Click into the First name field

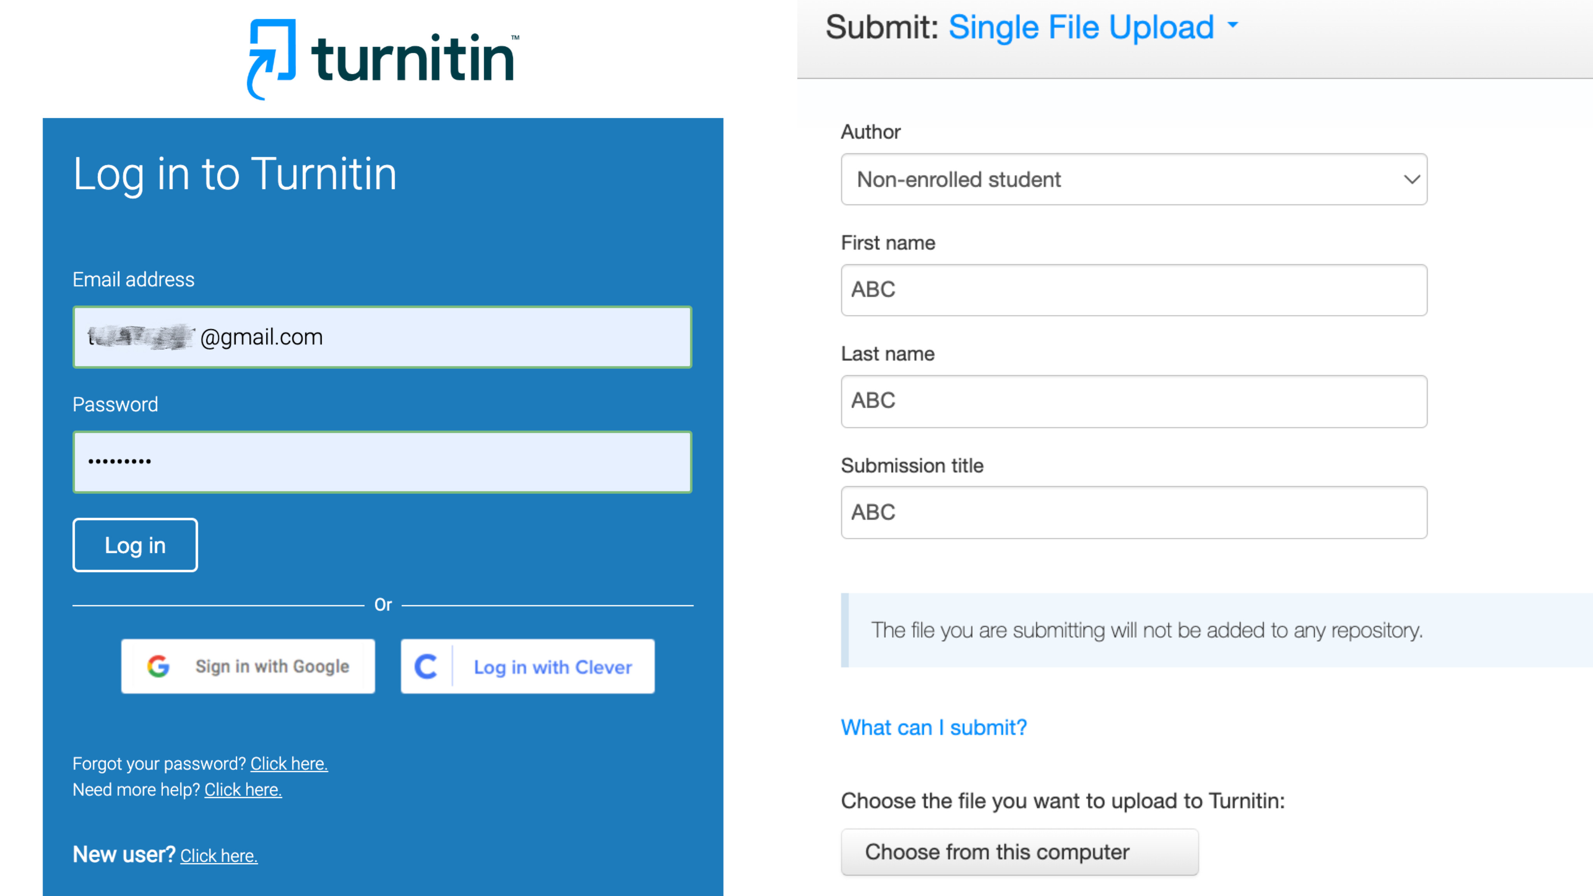pos(1134,290)
